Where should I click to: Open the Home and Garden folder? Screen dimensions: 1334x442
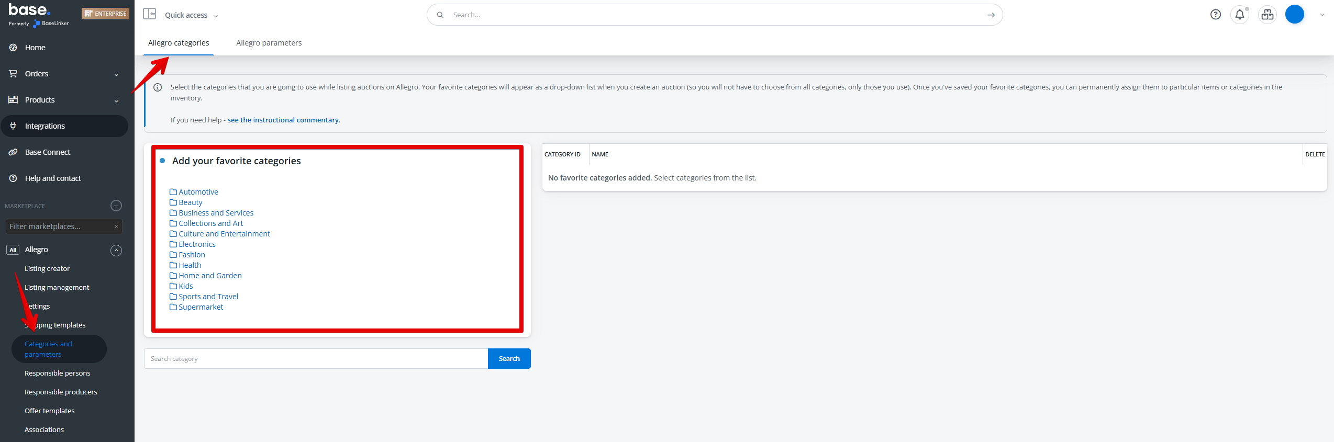[x=210, y=276]
